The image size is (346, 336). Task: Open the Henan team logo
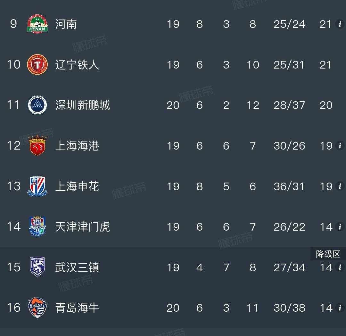[x=37, y=24]
